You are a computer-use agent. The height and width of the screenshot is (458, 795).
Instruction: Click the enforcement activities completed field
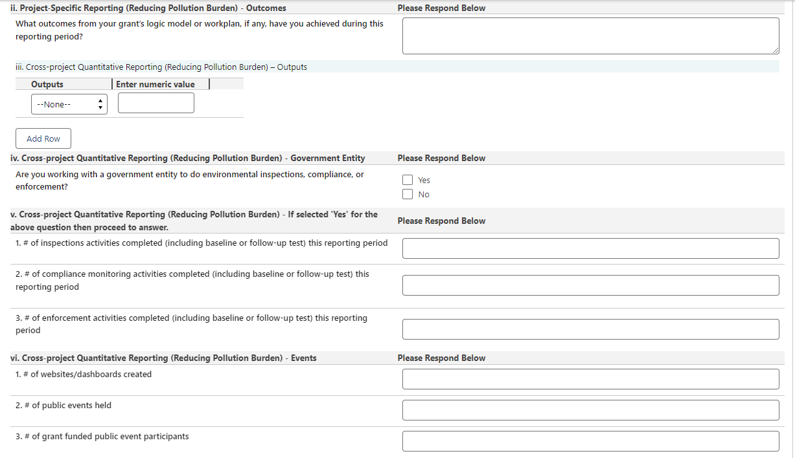pyautogui.click(x=590, y=329)
